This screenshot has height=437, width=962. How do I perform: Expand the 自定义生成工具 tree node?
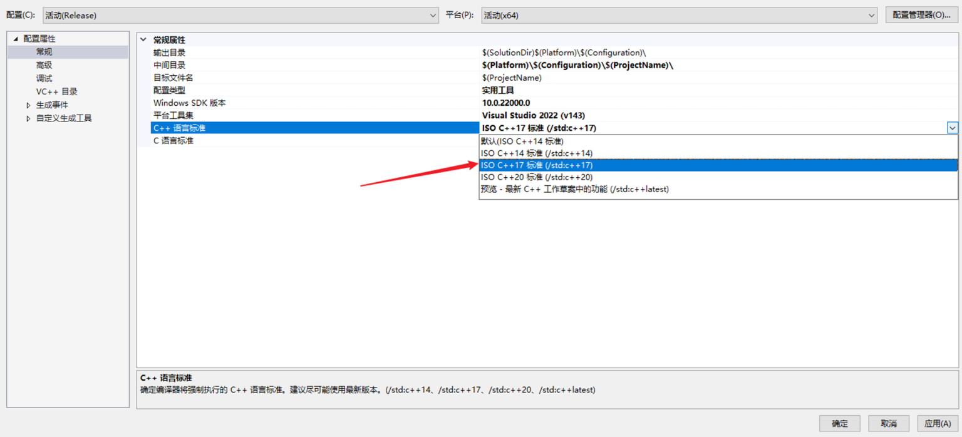pos(28,118)
